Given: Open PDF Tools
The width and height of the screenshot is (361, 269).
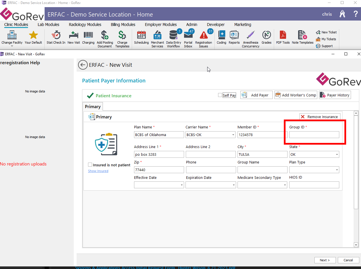Looking at the screenshot, I should coord(283,38).
